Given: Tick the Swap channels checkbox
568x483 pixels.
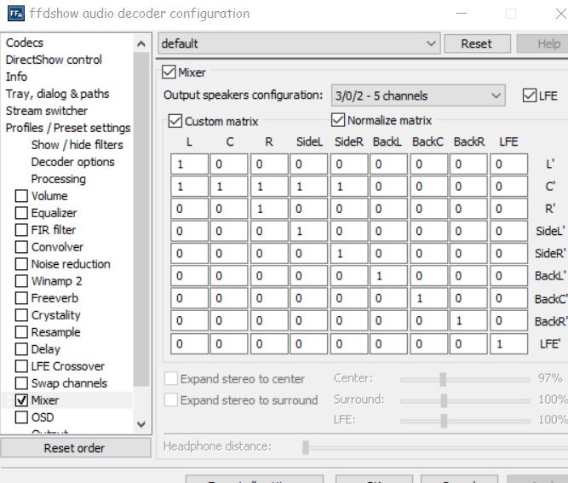Looking at the screenshot, I should pyautogui.click(x=21, y=383).
